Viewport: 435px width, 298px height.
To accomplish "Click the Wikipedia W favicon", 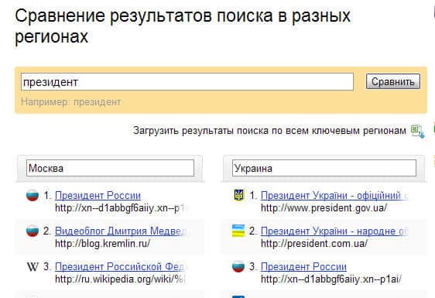I will point(33,266).
